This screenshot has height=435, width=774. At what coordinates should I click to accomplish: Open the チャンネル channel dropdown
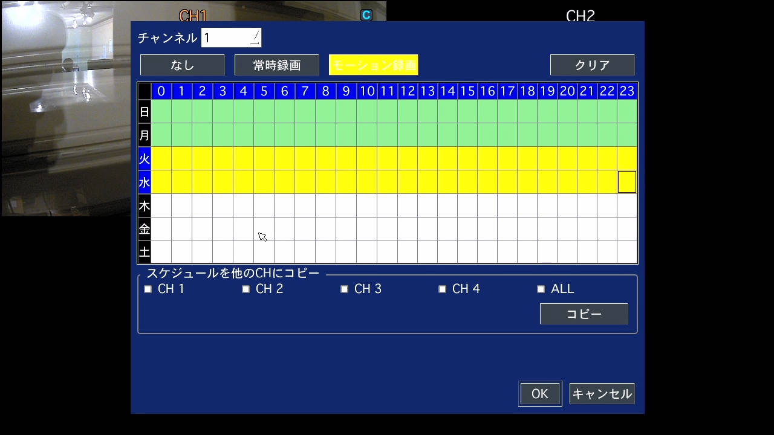coord(231,38)
